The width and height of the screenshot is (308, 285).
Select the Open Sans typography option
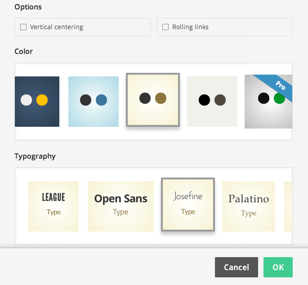click(x=121, y=206)
